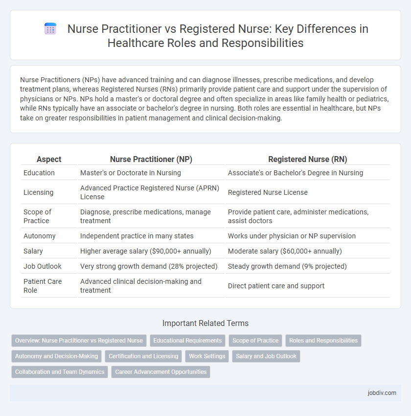
Task: Click the 'Scope of Practice' term button
Action: [x=255, y=341]
